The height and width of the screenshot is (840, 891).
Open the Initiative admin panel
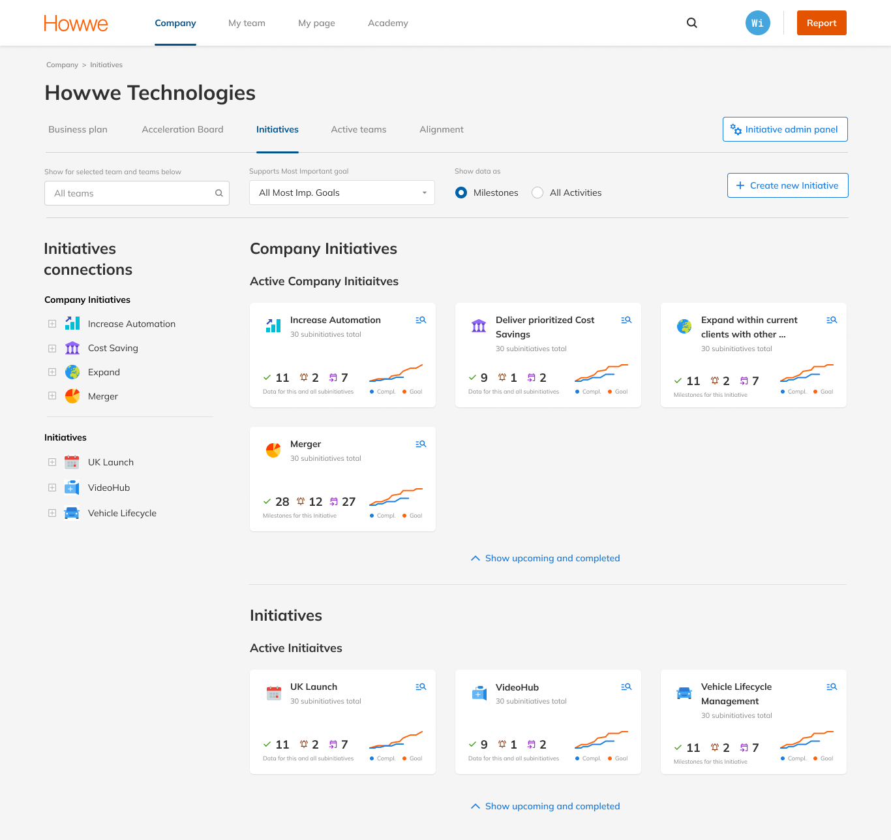pyautogui.click(x=785, y=129)
